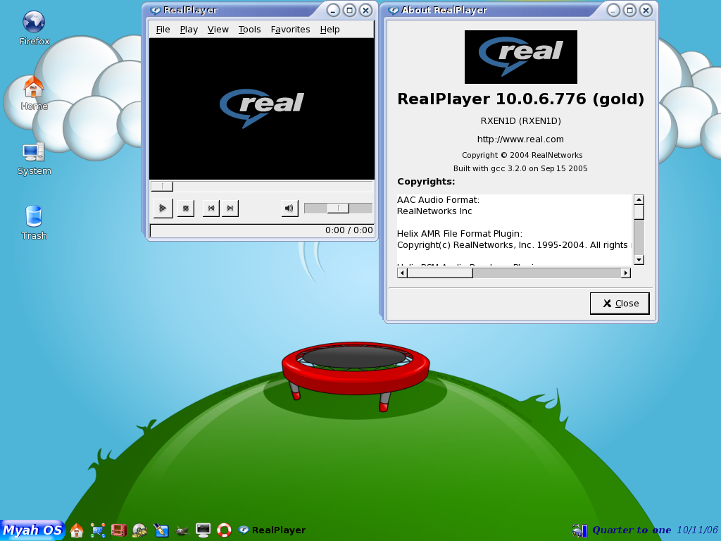
Task: Open the Home desktop icon
Action: tap(34, 93)
